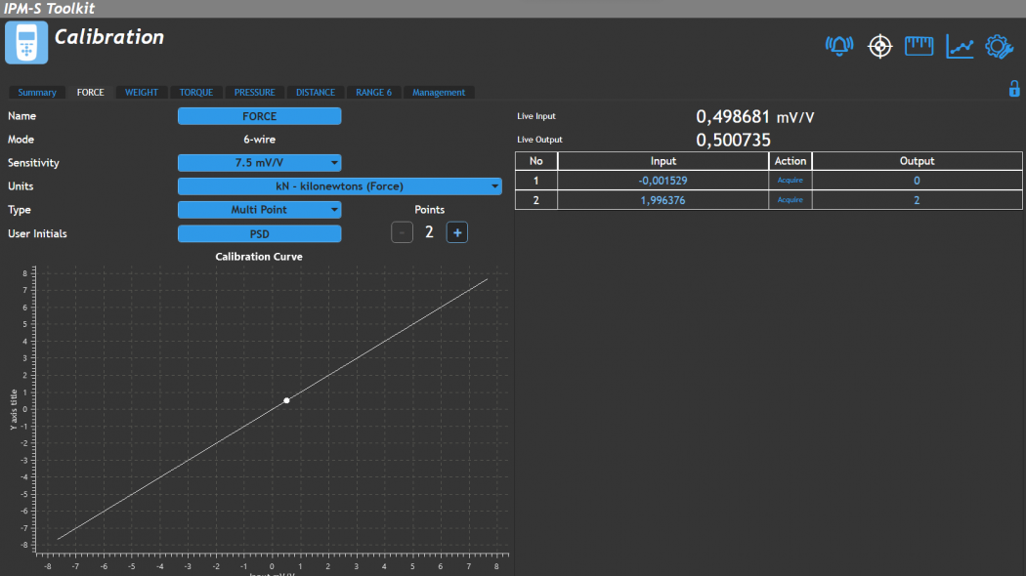
Task: Expand the Type Multi Point dropdown
Action: pos(260,210)
